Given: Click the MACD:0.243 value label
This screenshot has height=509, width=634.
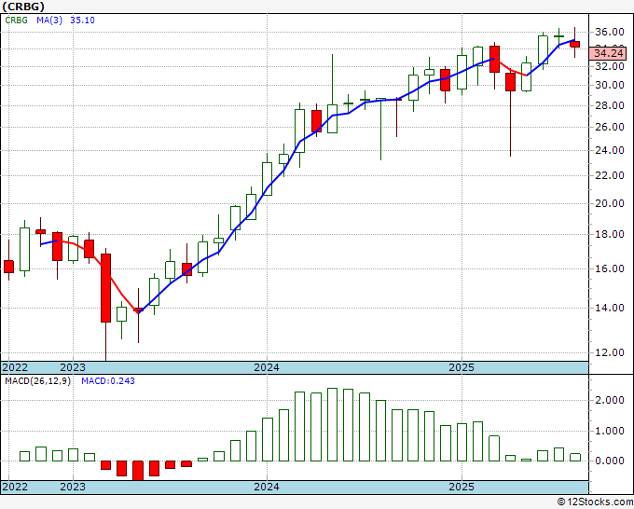Looking at the screenshot, I should click(x=108, y=381).
